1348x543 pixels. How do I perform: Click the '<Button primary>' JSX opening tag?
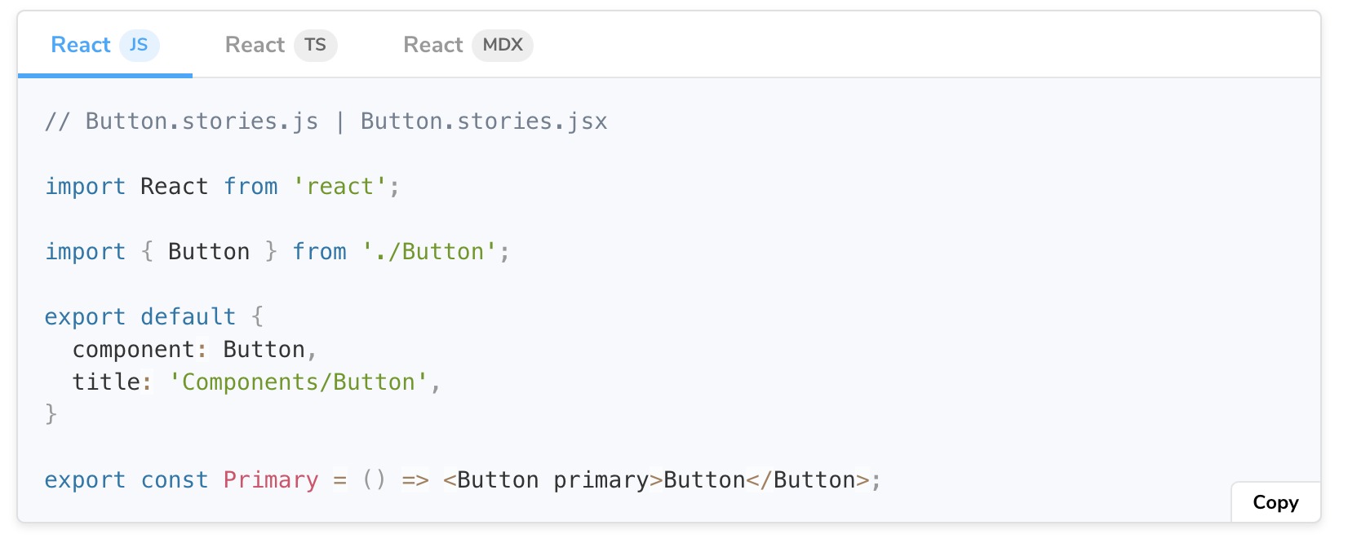(553, 480)
